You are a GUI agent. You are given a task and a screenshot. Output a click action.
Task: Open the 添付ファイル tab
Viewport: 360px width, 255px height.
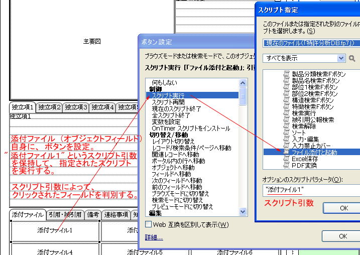pyautogui.click(x=28, y=215)
